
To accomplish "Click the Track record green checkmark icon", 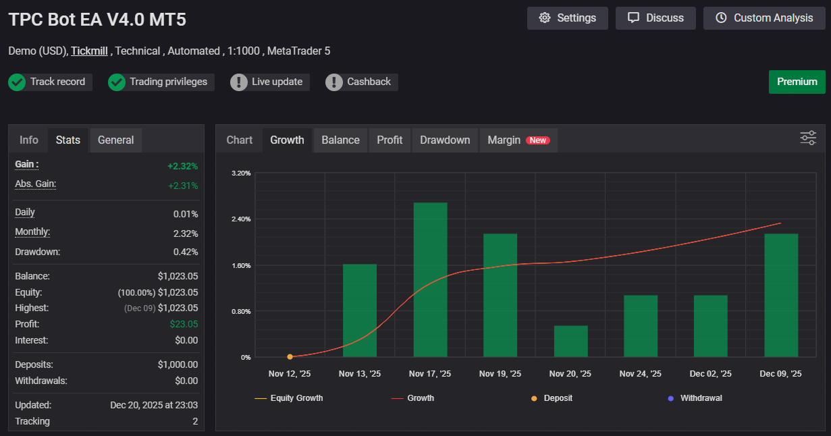I will pos(17,82).
